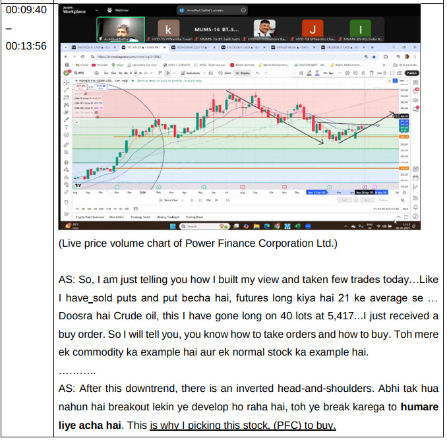447x440 pixels.
Task: Click the Replay button
Action: click(x=243, y=73)
